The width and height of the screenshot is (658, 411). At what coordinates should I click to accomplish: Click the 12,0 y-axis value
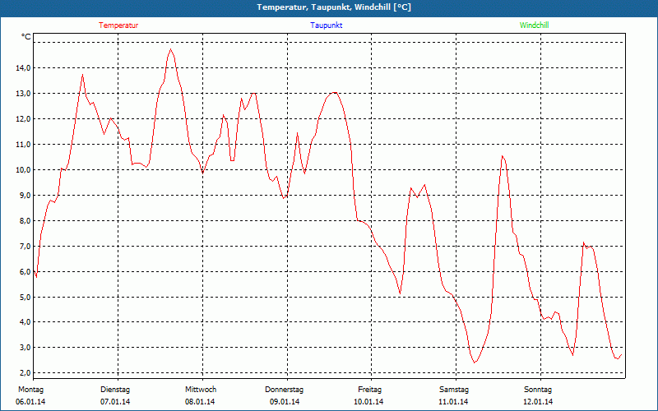24,119
